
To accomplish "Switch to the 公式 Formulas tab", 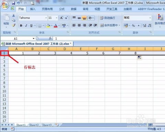I will pyautogui.click(x=62, y=9).
